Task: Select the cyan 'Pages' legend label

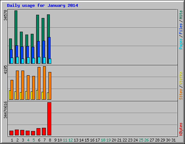Action: [x=181, y=44]
